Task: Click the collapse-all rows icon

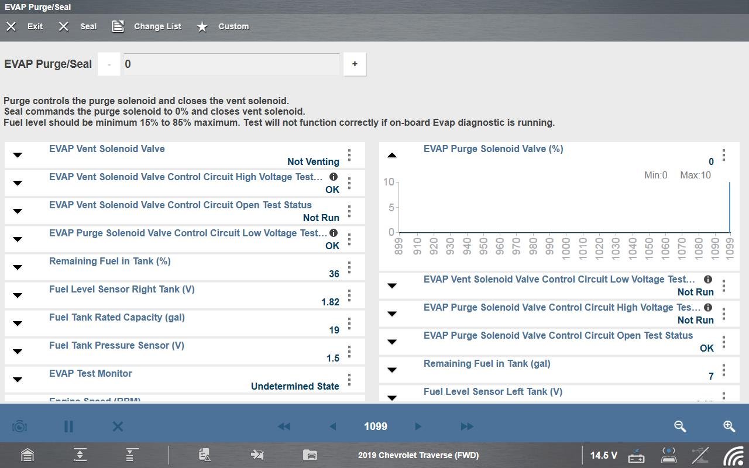Action: tap(80, 455)
